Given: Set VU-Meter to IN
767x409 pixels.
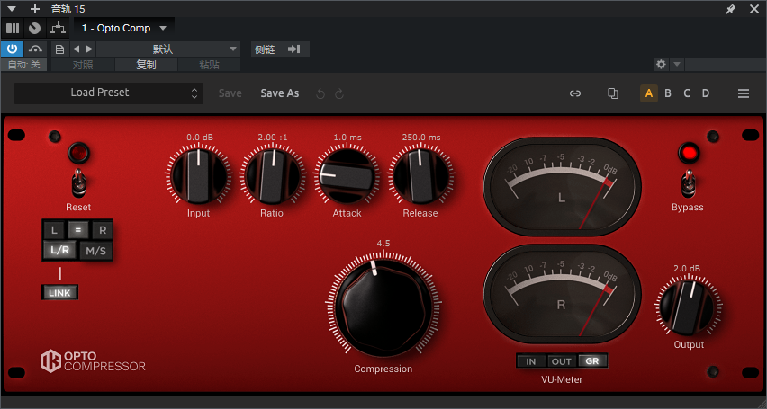Looking at the screenshot, I should pos(531,361).
